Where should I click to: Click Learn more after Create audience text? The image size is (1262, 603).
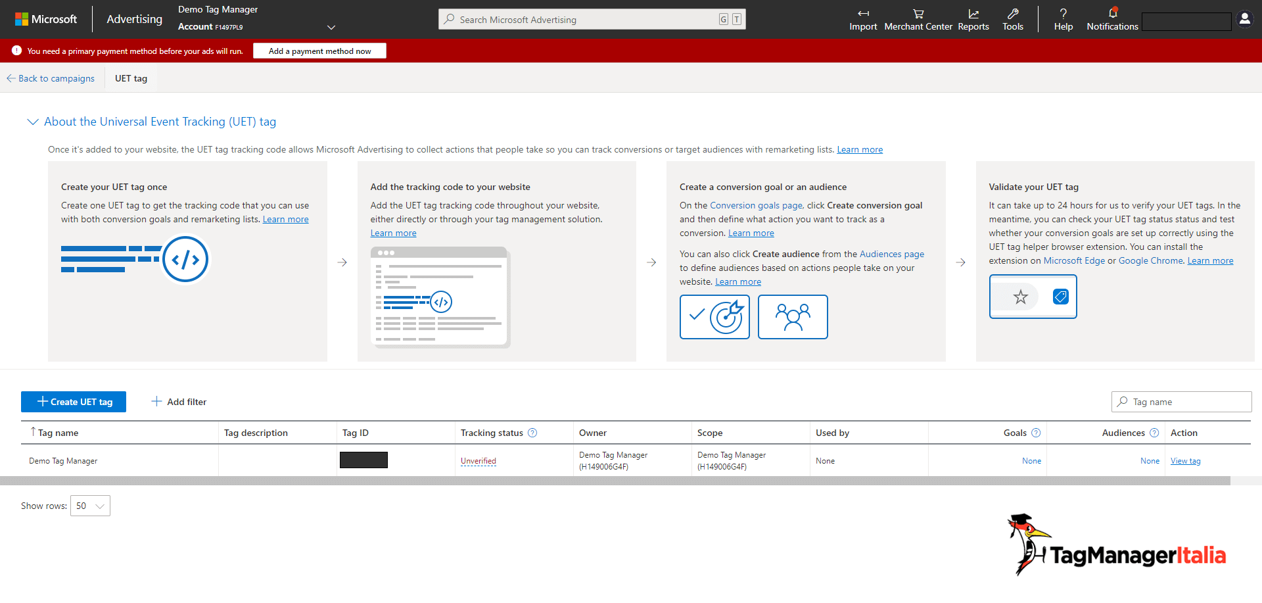[738, 281]
